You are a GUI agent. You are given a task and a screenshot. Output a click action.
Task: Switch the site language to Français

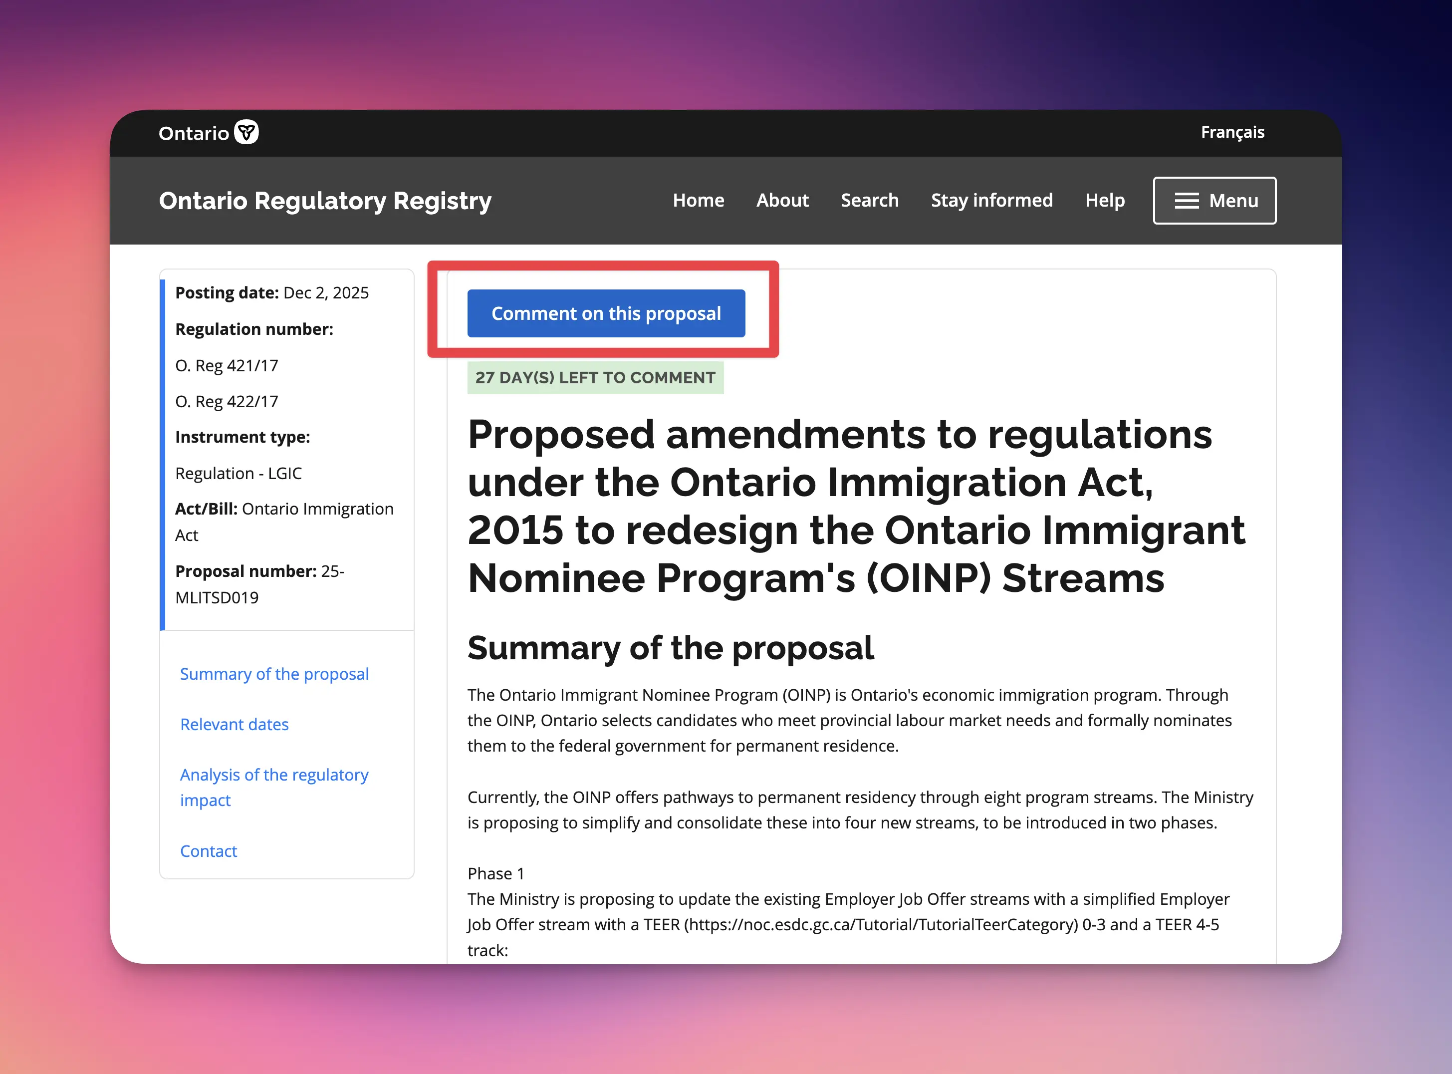[1231, 132]
